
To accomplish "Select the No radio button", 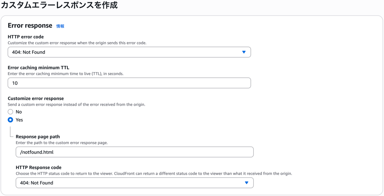I will 10,112.
